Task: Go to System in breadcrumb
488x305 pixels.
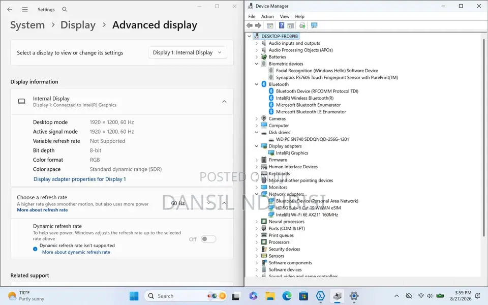Action: click(x=27, y=25)
